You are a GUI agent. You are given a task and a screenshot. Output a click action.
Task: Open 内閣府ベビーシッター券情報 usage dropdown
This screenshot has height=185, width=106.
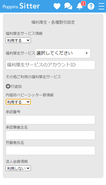pyautogui.click(x=18, y=102)
